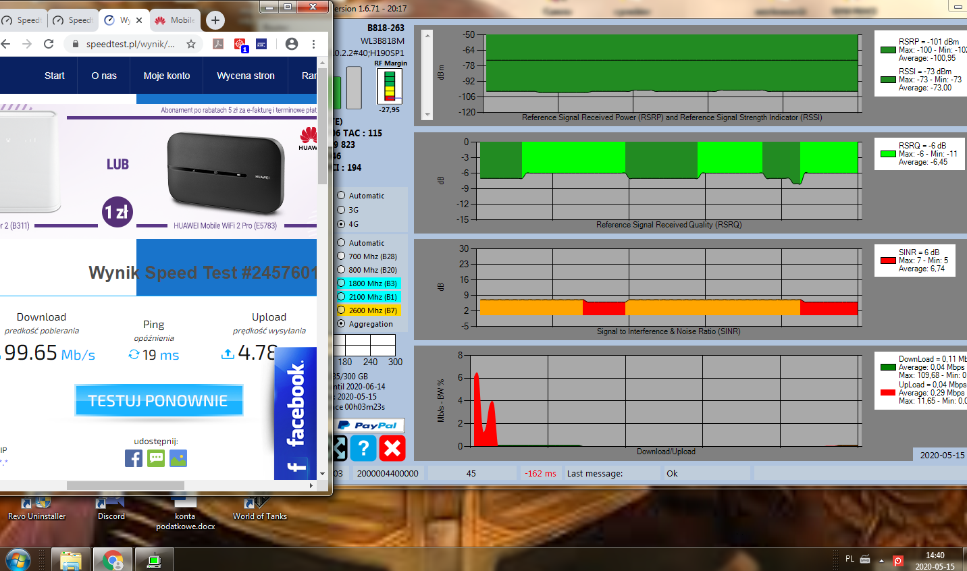This screenshot has width=967, height=571.
Task: Click the facebook side panel tab
Action: point(295,413)
